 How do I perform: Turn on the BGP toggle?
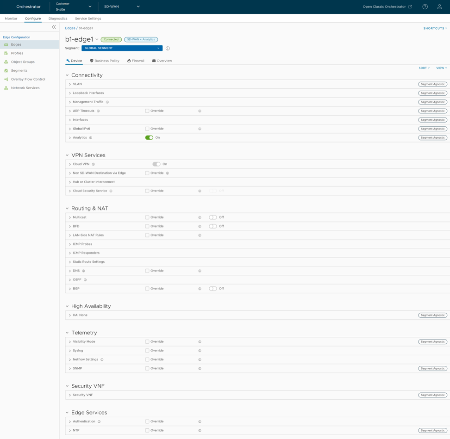(212, 289)
